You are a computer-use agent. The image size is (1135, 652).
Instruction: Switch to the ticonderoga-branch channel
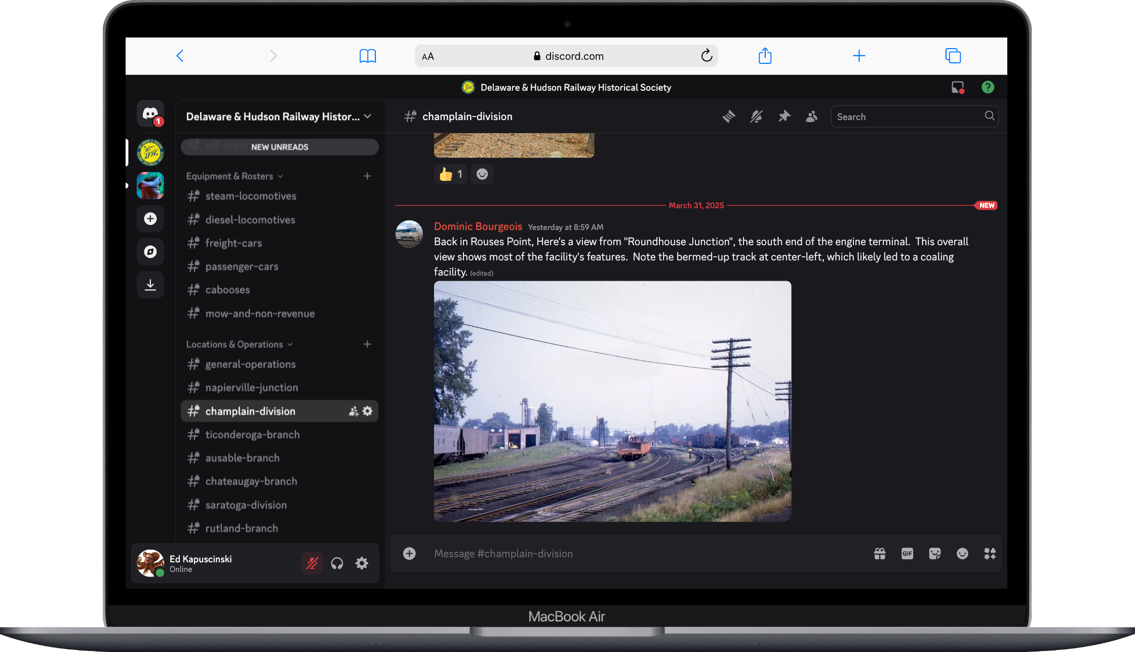[x=252, y=435]
